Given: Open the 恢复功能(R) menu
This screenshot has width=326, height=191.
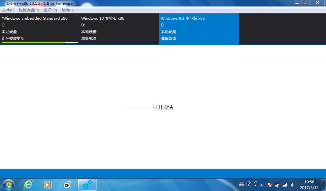Looking at the screenshot, I should (29, 10).
